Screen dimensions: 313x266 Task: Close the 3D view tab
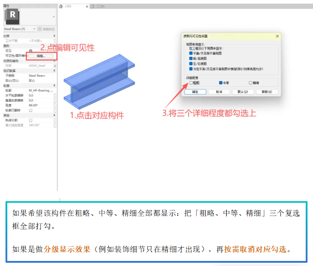tap(87, 6)
